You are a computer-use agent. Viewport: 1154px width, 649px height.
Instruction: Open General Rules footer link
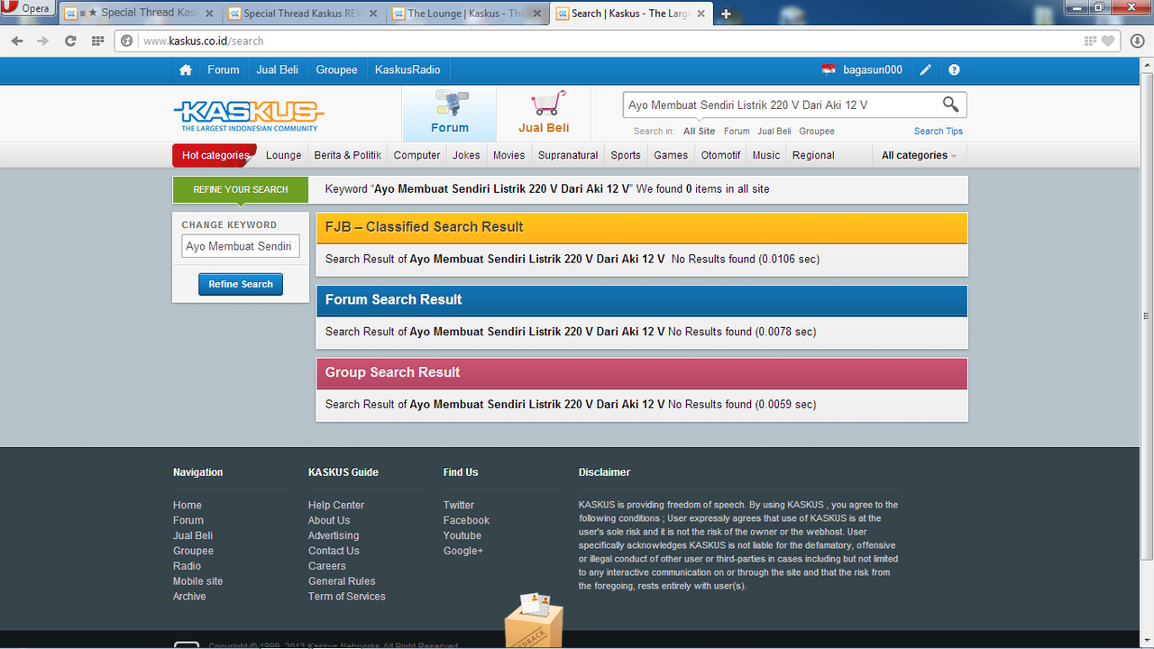(x=342, y=581)
